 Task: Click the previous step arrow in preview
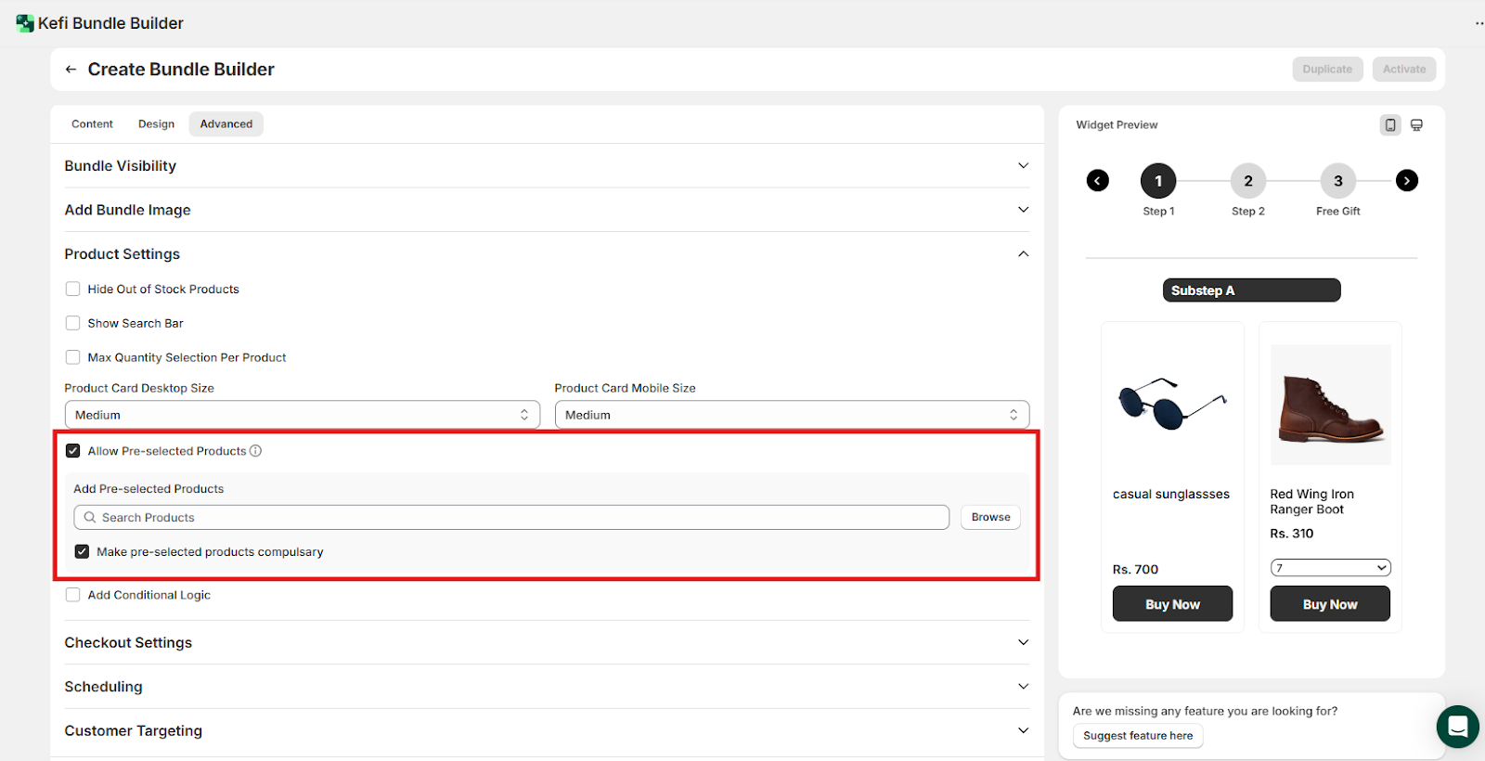pyautogui.click(x=1097, y=181)
